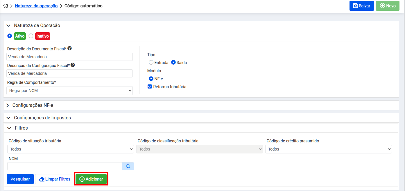This screenshot has height=191, width=405.
Task: Click into the NCM input field
Action: tap(64, 166)
